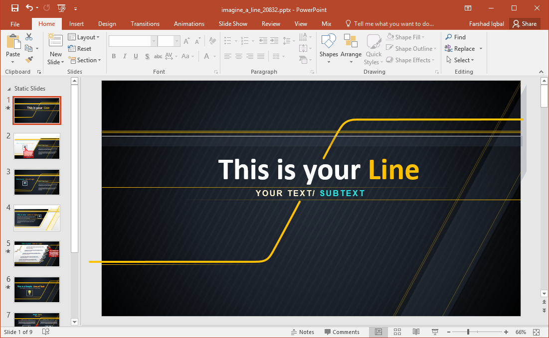Open Comments pane from status bar
The width and height of the screenshot is (549, 338).
pyautogui.click(x=342, y=332)
